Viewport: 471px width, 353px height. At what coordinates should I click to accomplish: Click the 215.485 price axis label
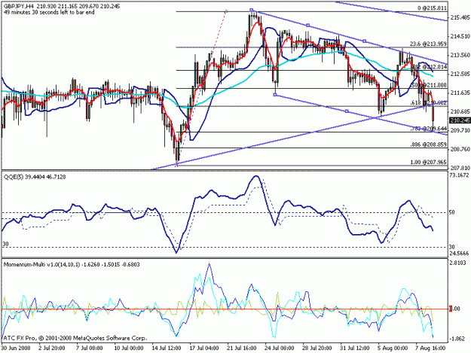(x=460, y=18)
